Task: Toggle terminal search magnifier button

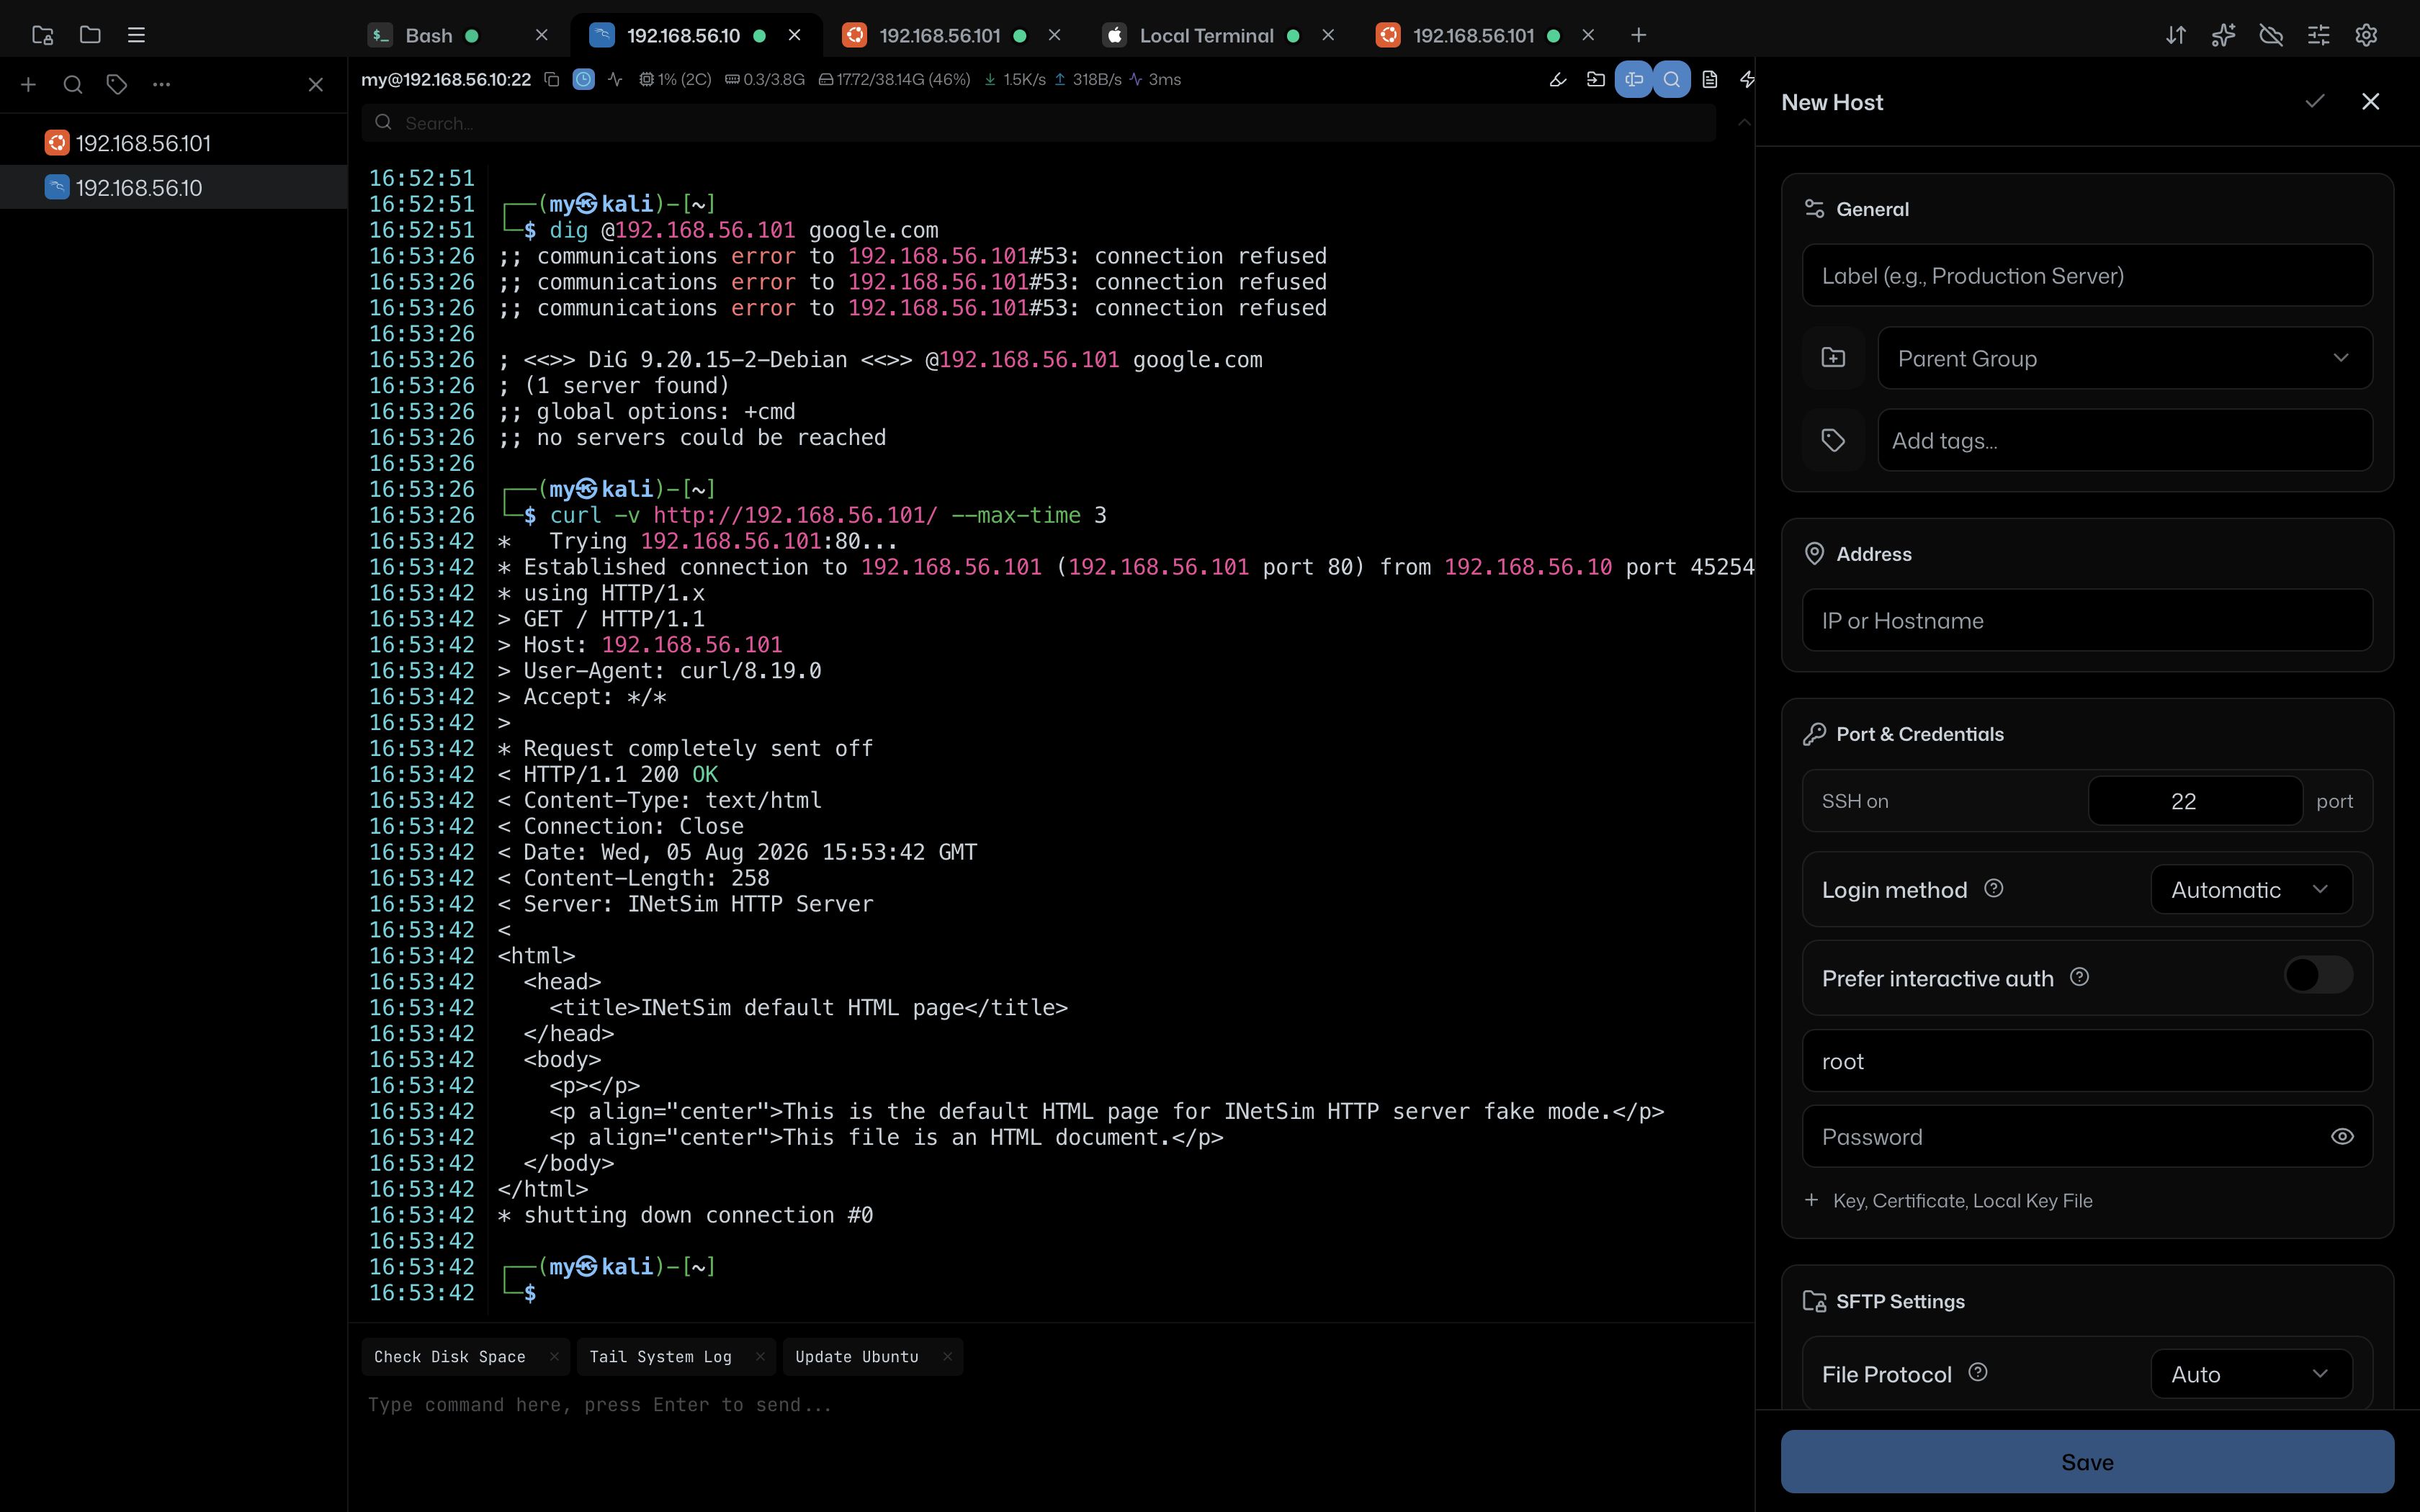Action: (x=1671, y=79)
